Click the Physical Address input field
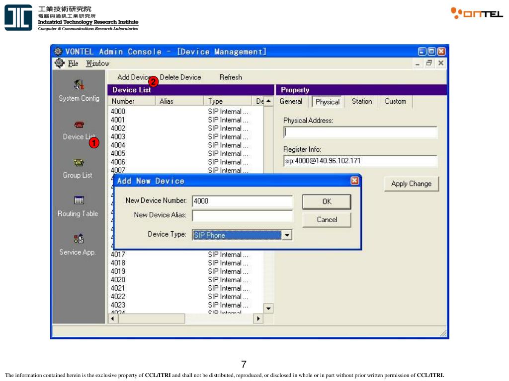The width and height of the screenshot is (509, 381). pos(360,132)
